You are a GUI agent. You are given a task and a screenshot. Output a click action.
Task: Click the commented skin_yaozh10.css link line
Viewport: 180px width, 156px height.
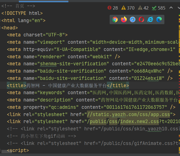click(93, 129)
